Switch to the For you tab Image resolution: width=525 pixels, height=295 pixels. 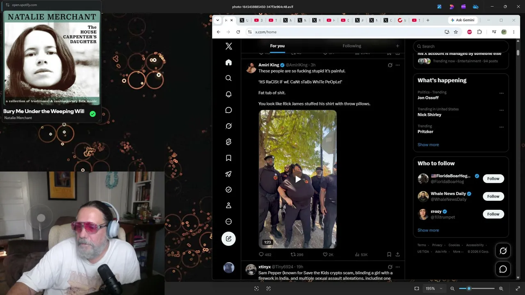pos(277,46)
